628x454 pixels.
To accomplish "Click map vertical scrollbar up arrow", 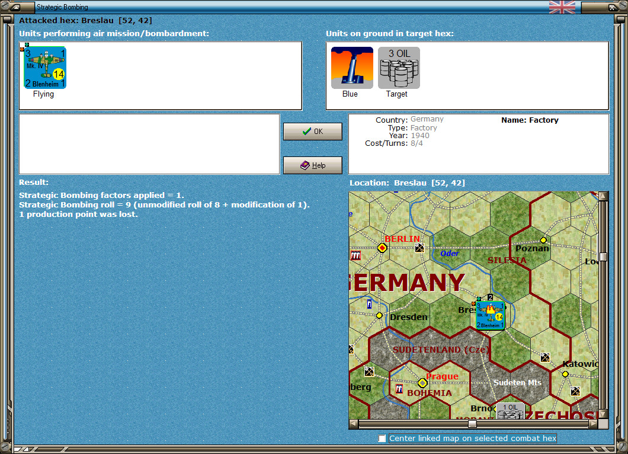I will pyautogui.click(x=603, y=196).
